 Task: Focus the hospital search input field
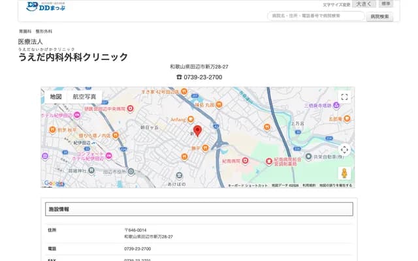point(315,16)
